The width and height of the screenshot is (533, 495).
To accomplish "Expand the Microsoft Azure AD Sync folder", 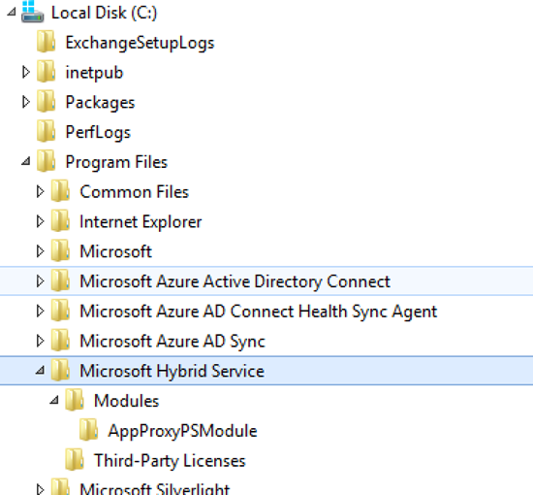I will (40, 341).
